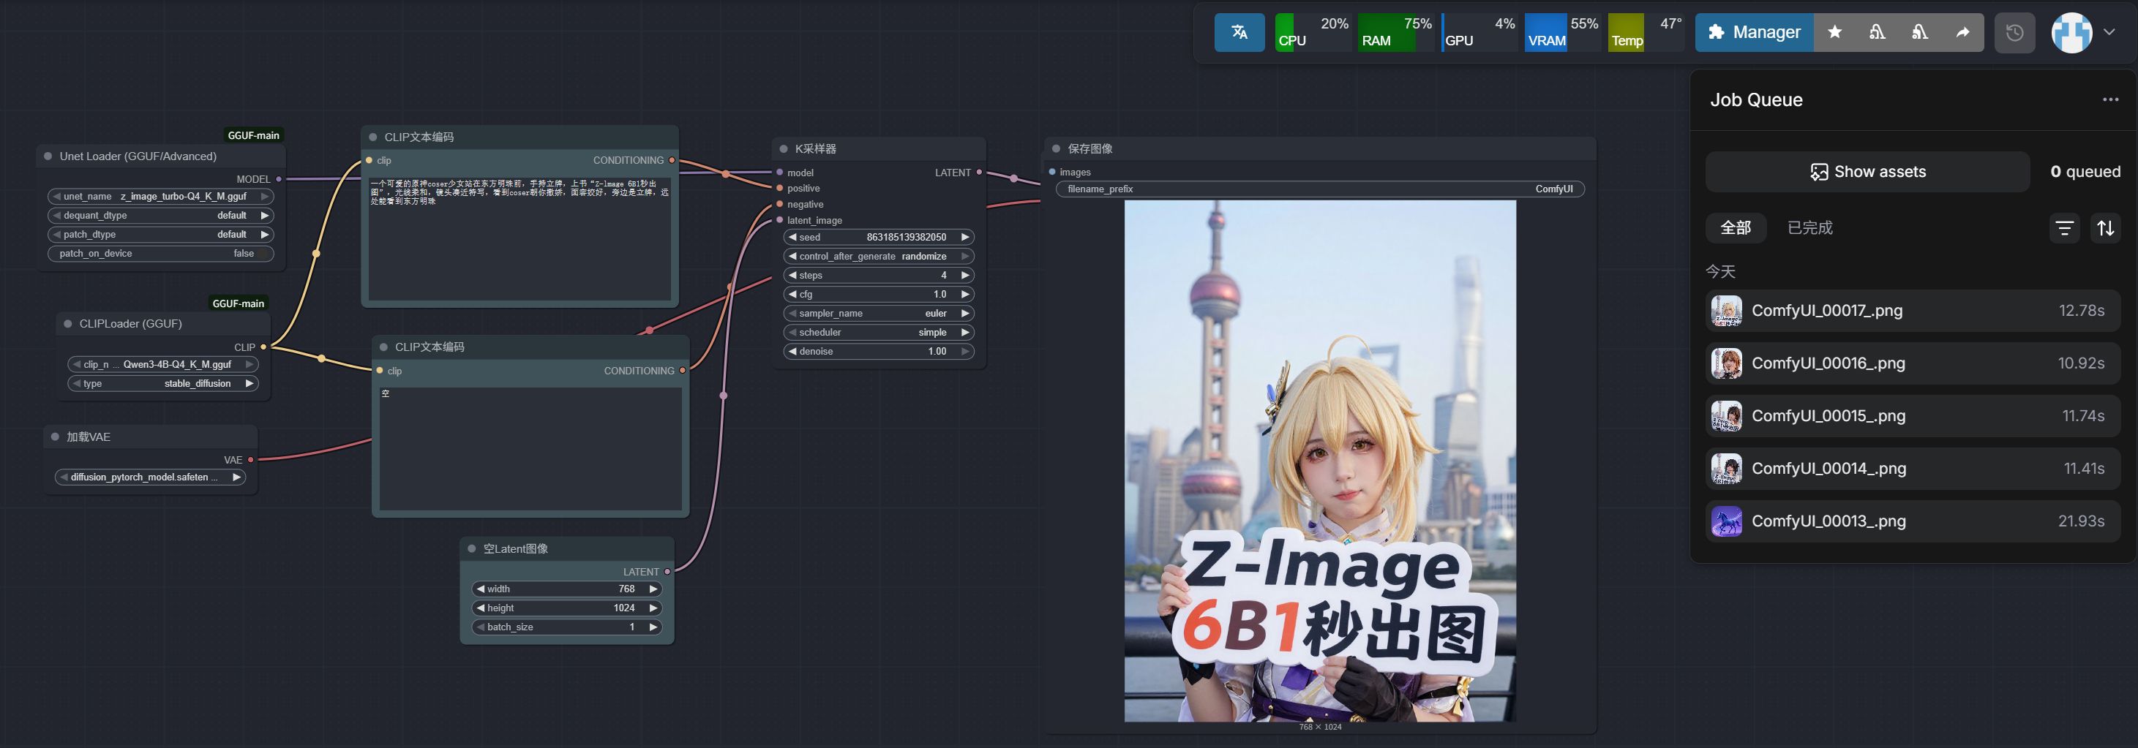Click the CPU usage meter
This screenshot has height=748, width=2138.
pos(1313,32)
